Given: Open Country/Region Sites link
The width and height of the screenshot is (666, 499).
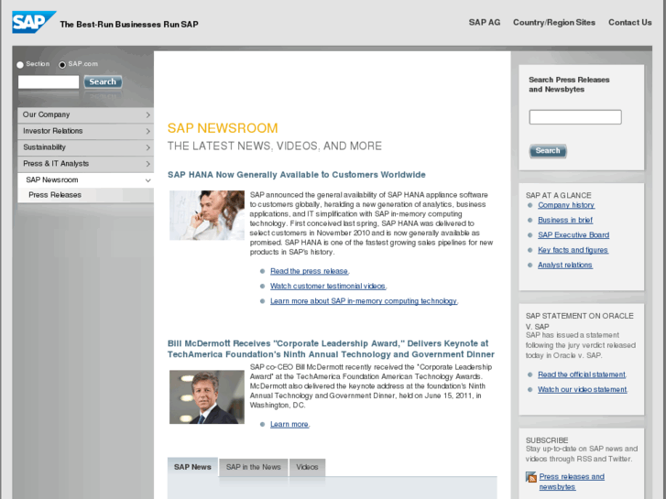Looking at the screenshot, I should coord(554,23).
